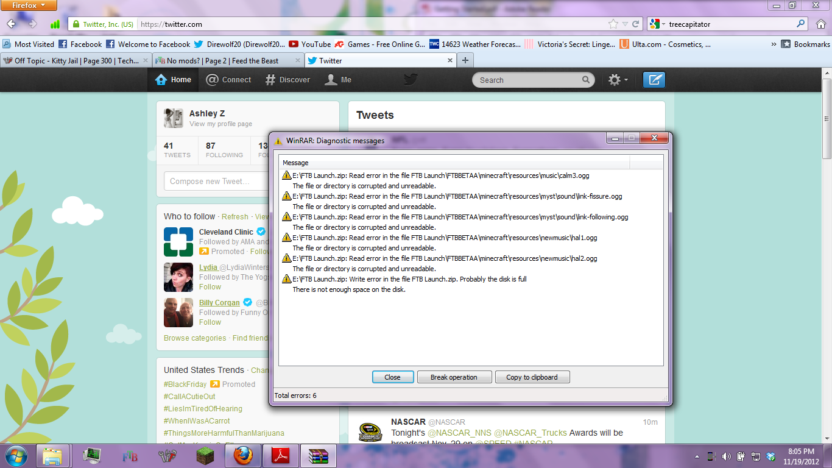
Task: Open the system monitor taskbar icon
Action: coord(92,456)
